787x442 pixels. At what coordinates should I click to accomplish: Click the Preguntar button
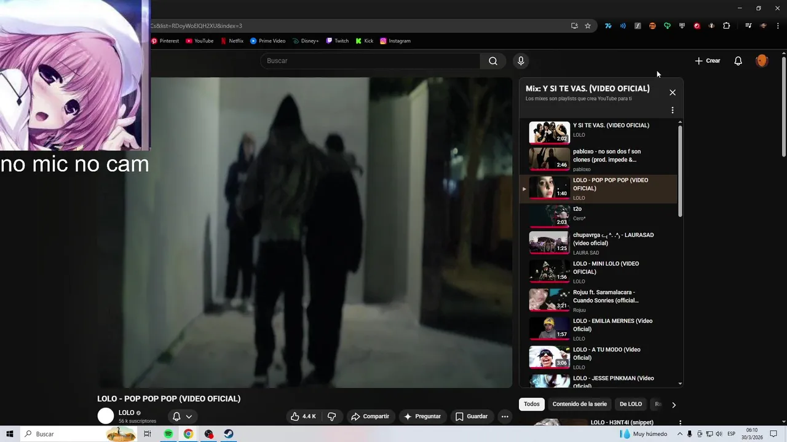point(422,416)
